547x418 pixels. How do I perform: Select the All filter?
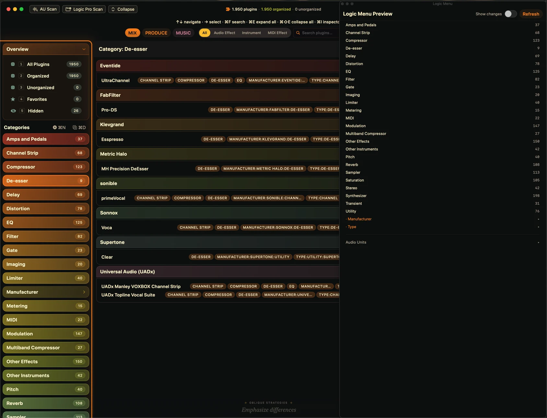[205, 33]
